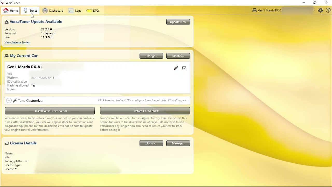
Task: Click the Change... car button
Action: coord(151,56)
